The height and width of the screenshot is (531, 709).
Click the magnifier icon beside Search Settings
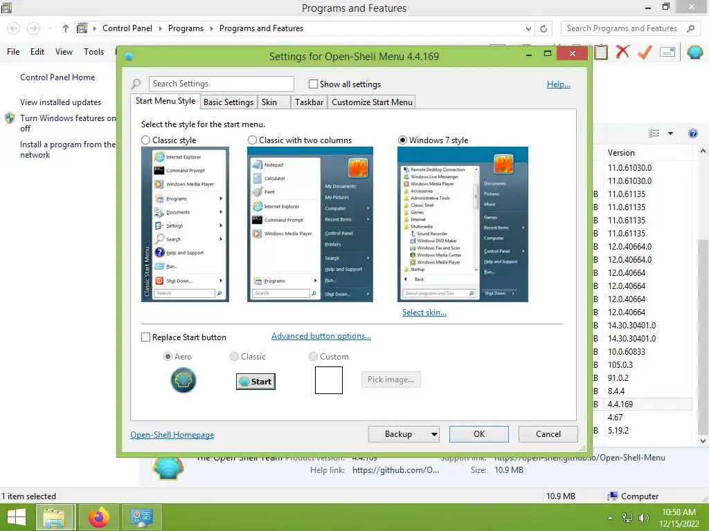click(136, 84)
